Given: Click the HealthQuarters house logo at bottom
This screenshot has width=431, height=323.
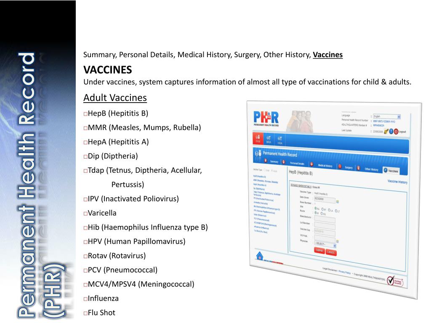Looking at the screenshot, I should pyautogui.click(x=260, y=256).
